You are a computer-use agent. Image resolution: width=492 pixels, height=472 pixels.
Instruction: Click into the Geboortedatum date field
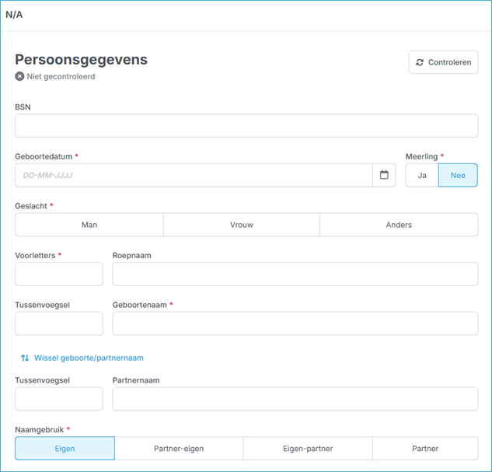(x=194, y=175)
